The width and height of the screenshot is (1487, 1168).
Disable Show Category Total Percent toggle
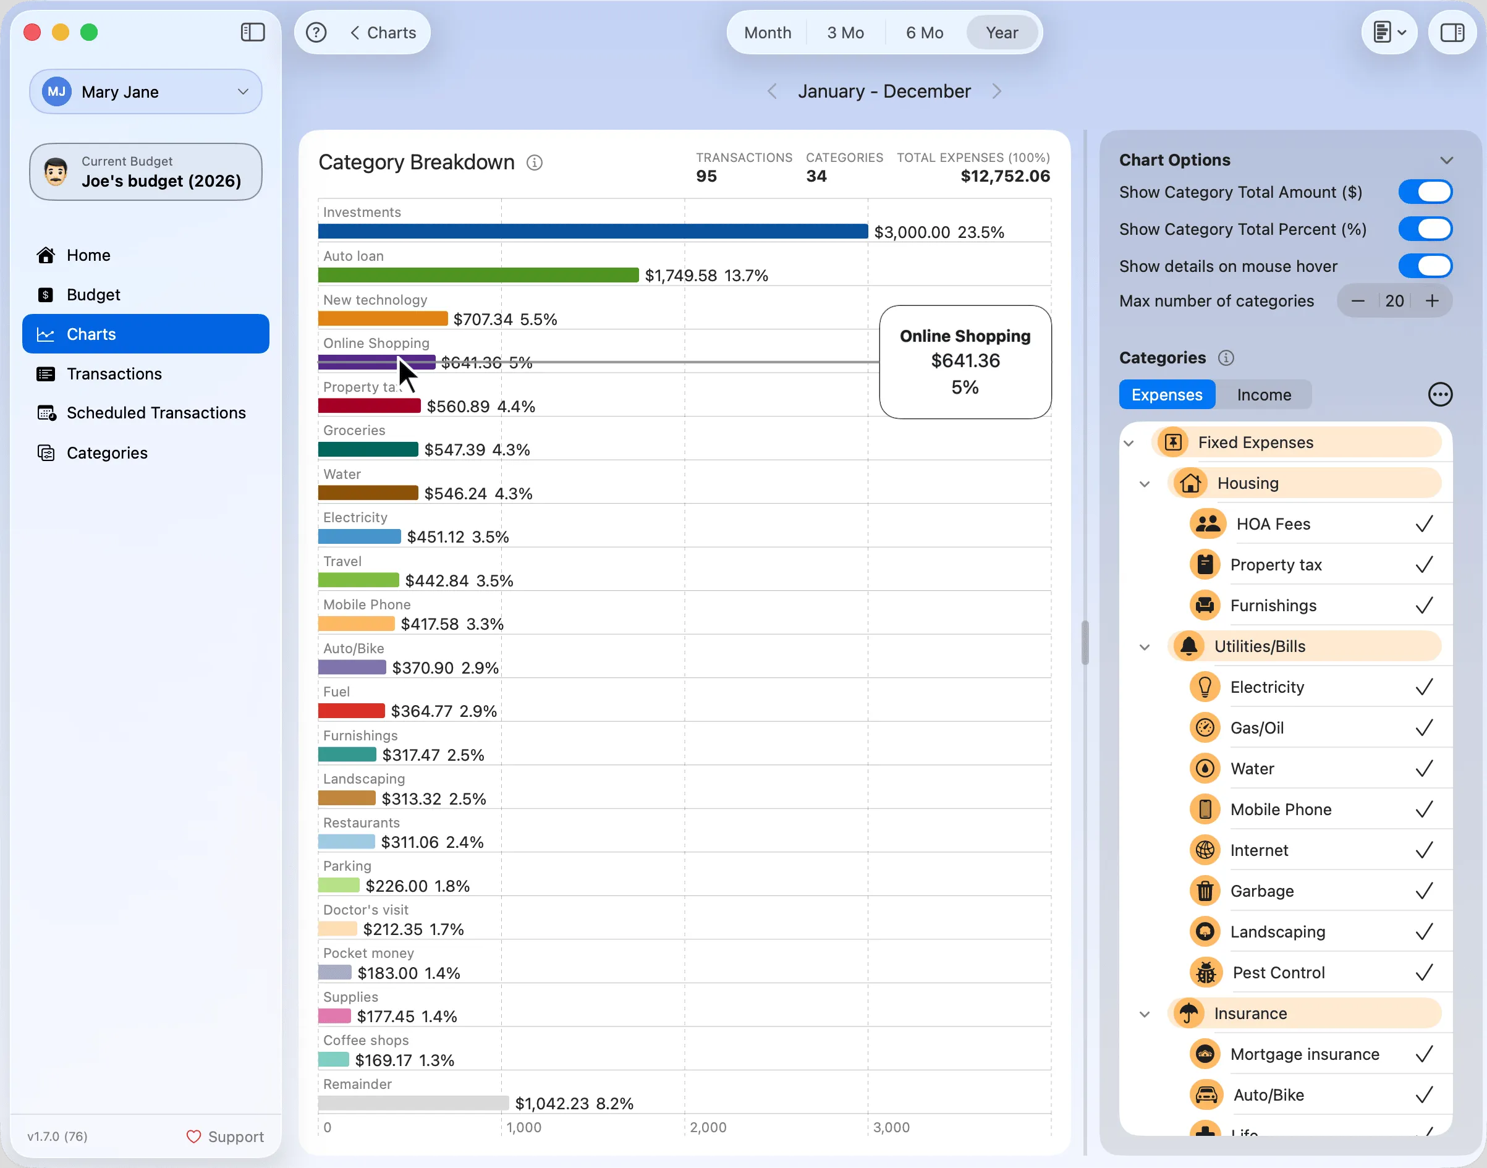point(1425,229)
